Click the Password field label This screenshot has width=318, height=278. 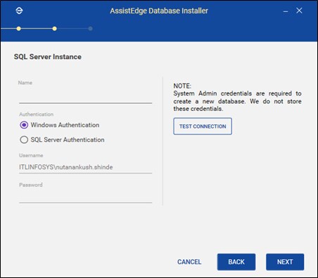[x=31, y=185]
